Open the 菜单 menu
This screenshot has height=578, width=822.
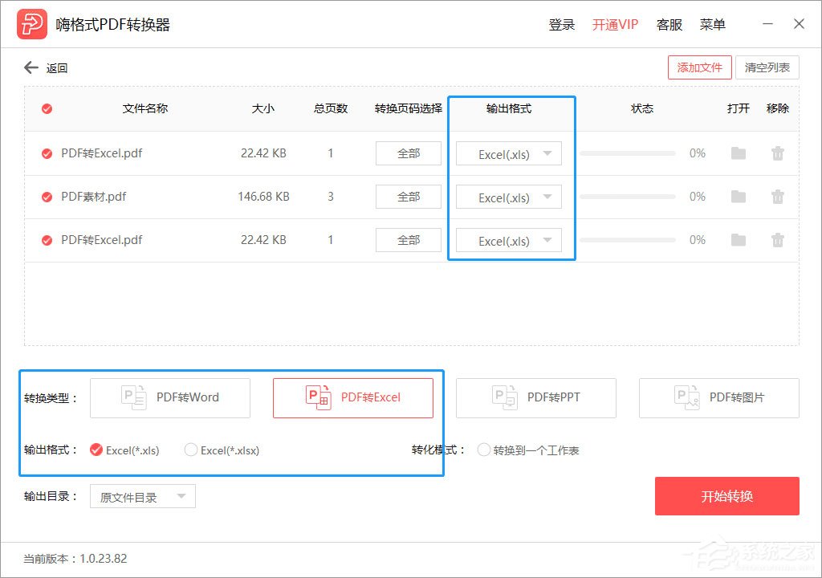point(712,24)
